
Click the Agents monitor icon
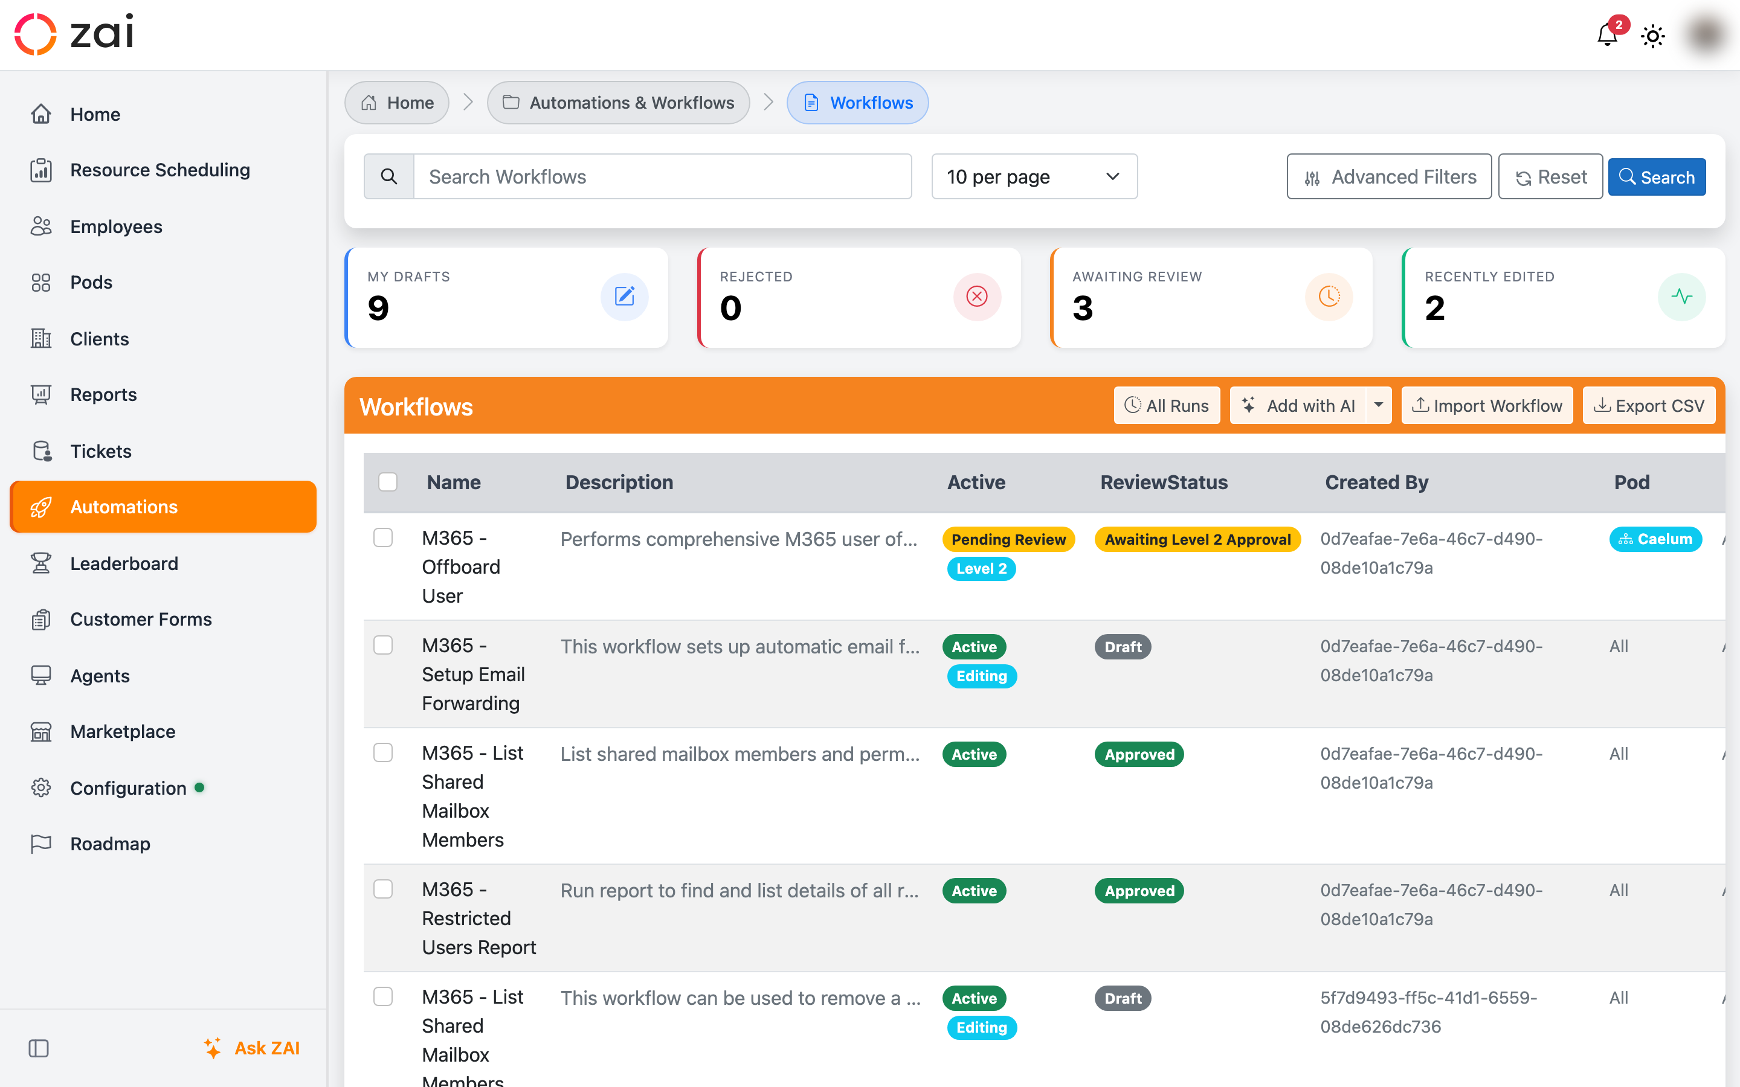tap(41, 675)
